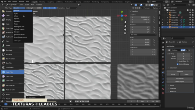Open the Remesh dropdown
195x110 pixels.
coord(148,8)
